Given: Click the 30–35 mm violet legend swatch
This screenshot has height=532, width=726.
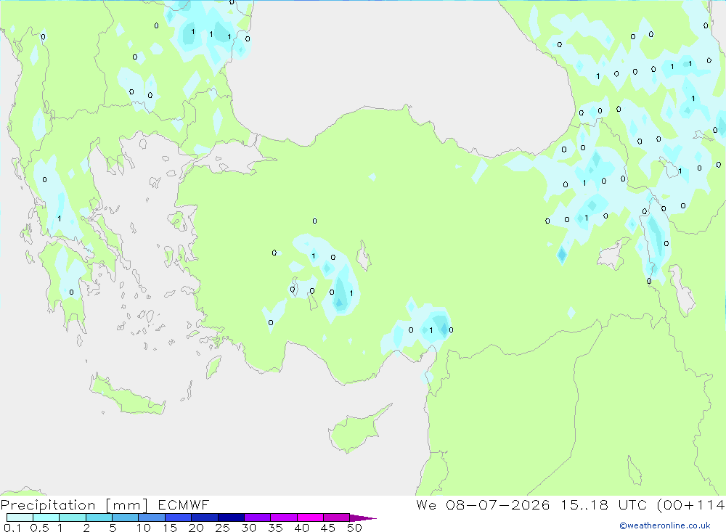Looking at the screenshot, I should [x=257, y=517].
